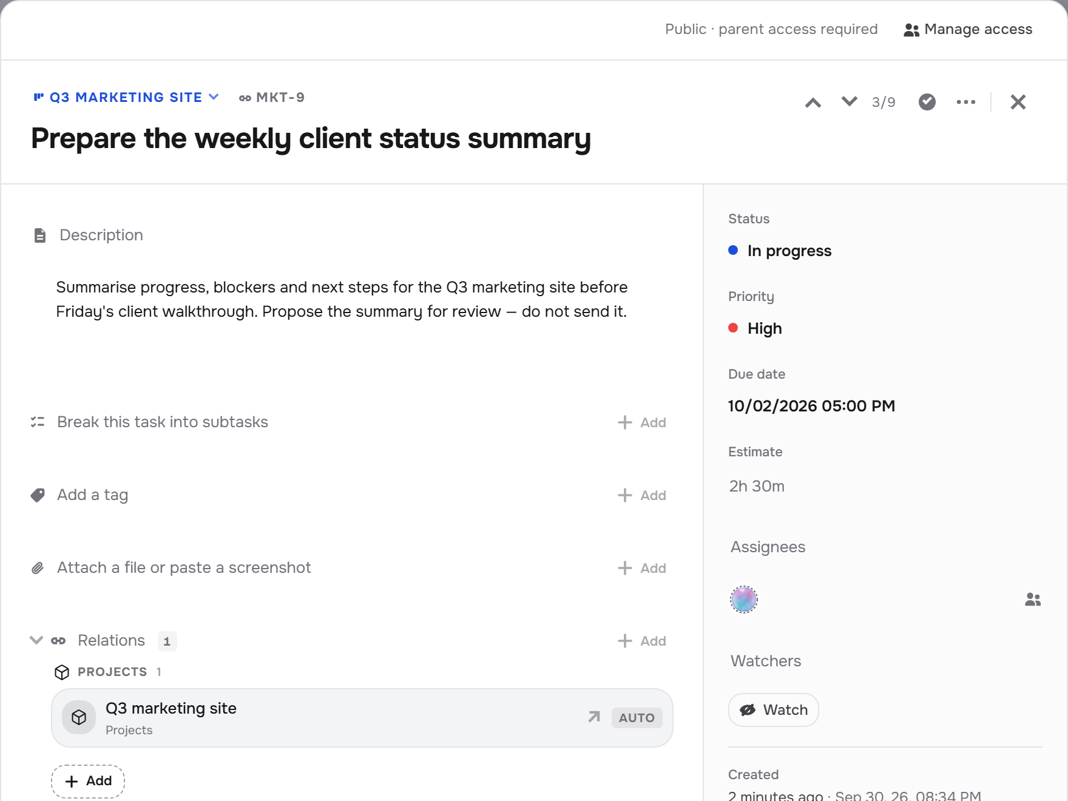The image size is (1068, 801).
Task: Edit the 2h 30m estimate
Action: pos(757,486)
